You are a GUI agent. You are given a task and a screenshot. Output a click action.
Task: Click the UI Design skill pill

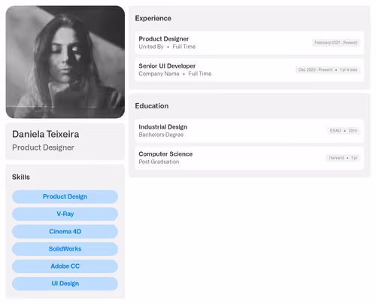click(x=65, y=284)
